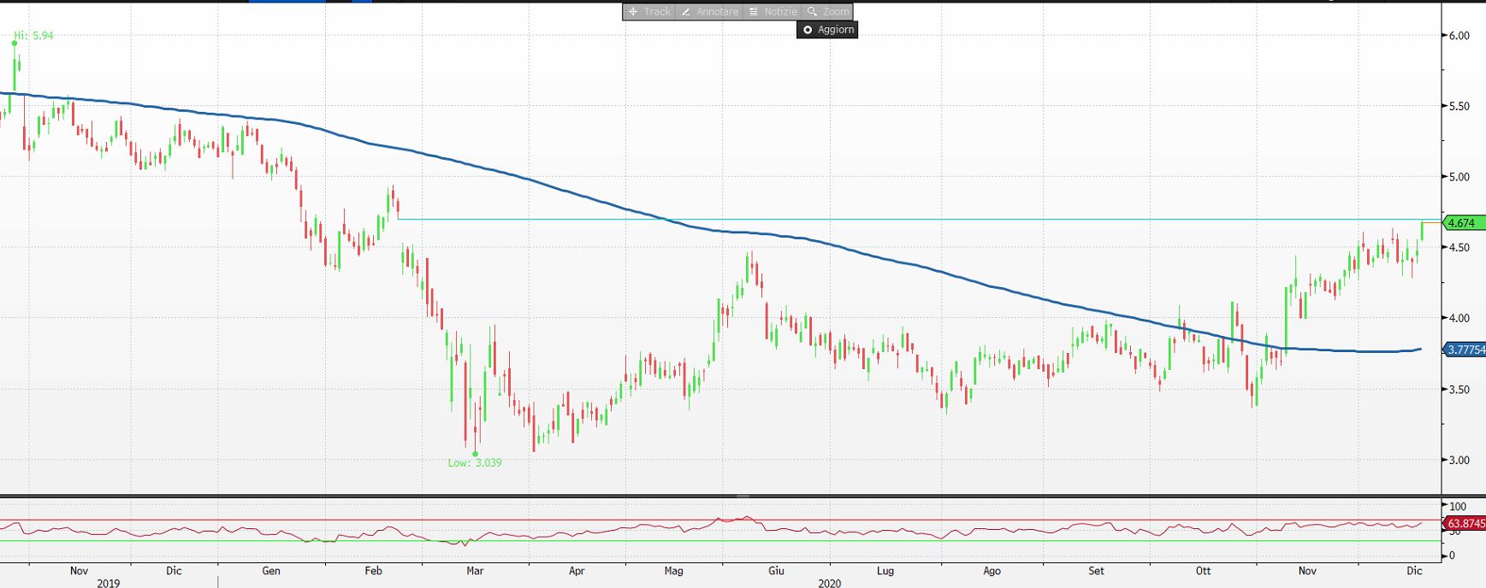This screenshot has width=1486, height=588.
Task: Click the Low: 3.039 low marker label
Action: click(x=475, y=462)
